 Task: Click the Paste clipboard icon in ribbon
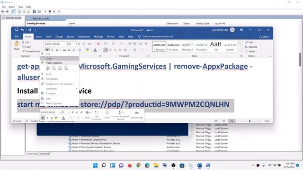coord(17,44)
